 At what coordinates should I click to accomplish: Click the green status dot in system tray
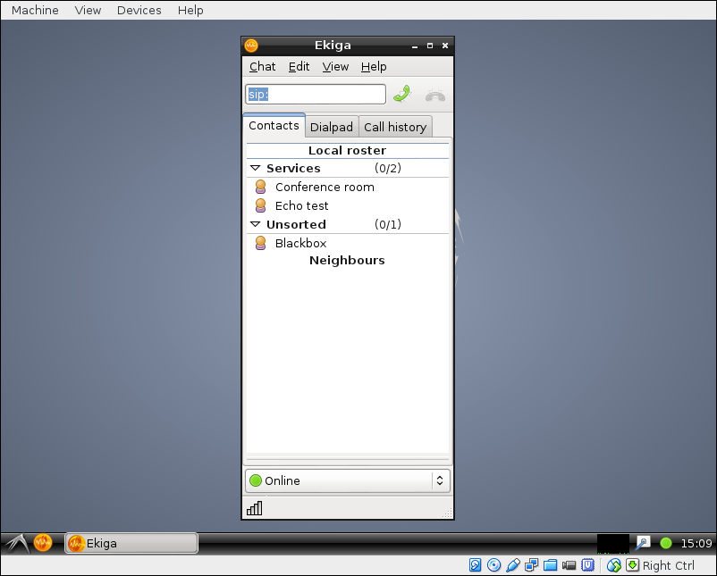[666, 543]
